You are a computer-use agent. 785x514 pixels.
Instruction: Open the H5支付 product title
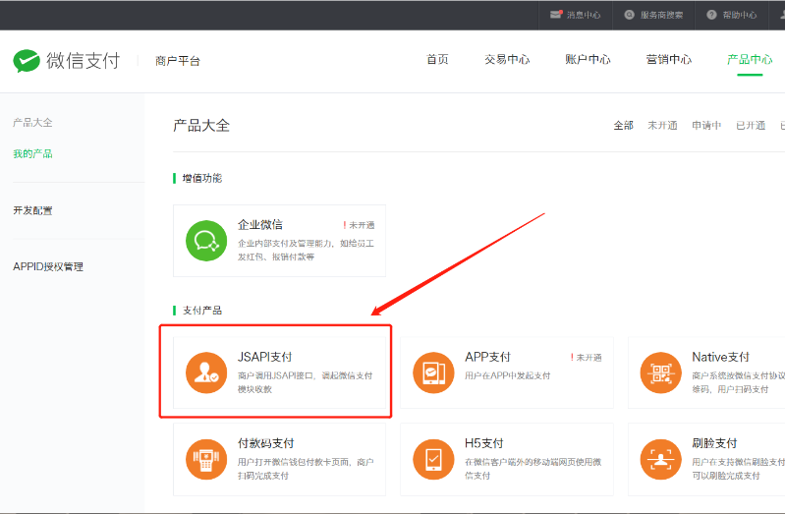[x=483, y=443]
